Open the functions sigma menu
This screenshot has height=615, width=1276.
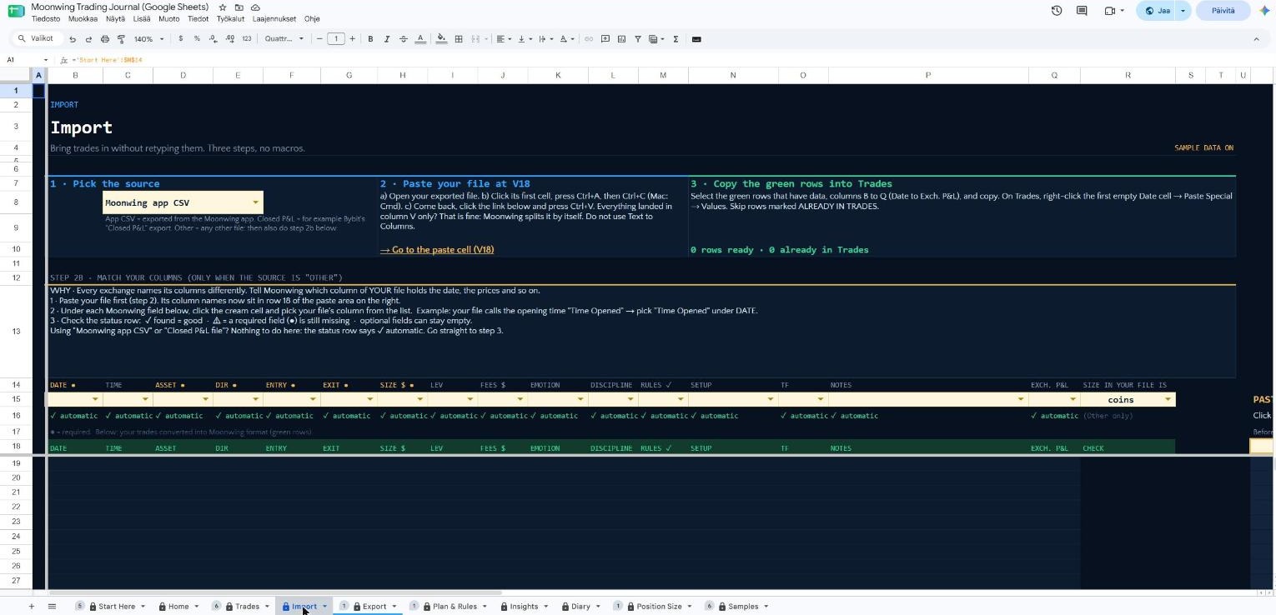(x=676, y=39)
